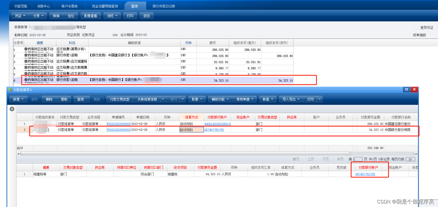Click the 下页 pagination link
This screenshot has width=438, height=207.
[325, 159]
